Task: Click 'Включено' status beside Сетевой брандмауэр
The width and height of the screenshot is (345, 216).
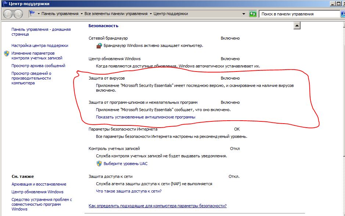Action: (x=230, y=38)
